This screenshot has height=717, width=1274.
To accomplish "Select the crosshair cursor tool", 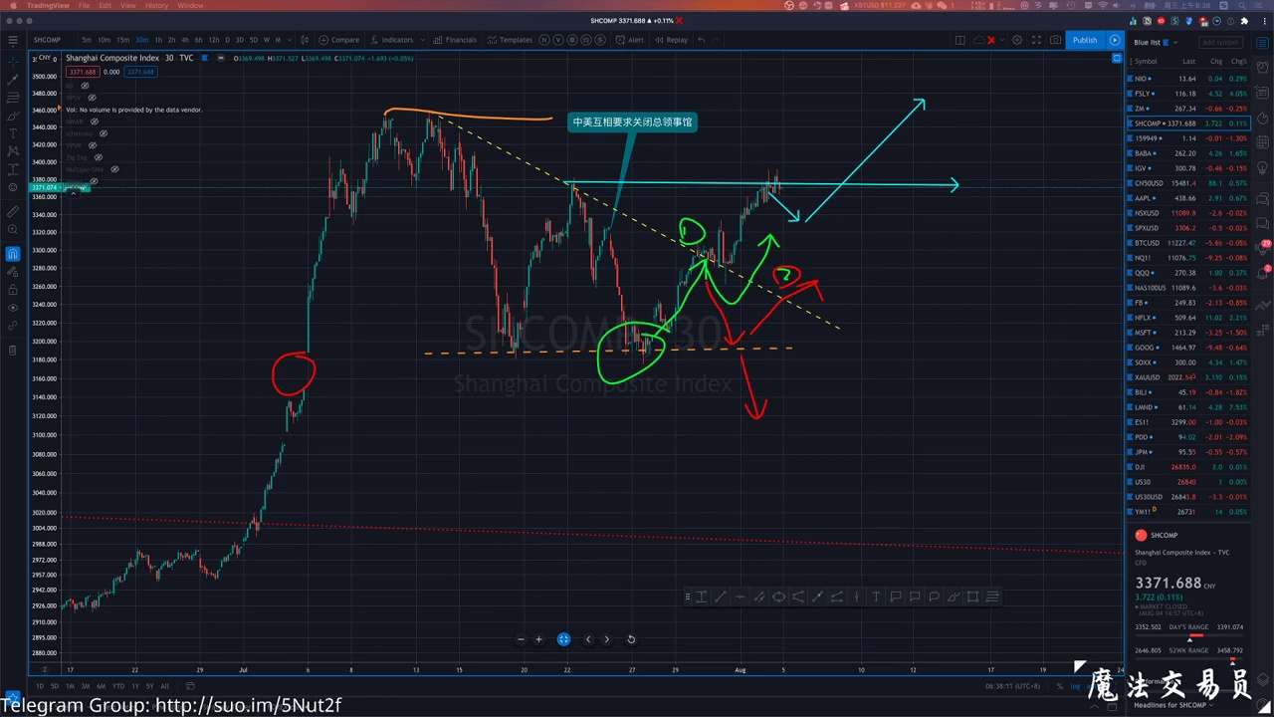I will tap(12, 61).
